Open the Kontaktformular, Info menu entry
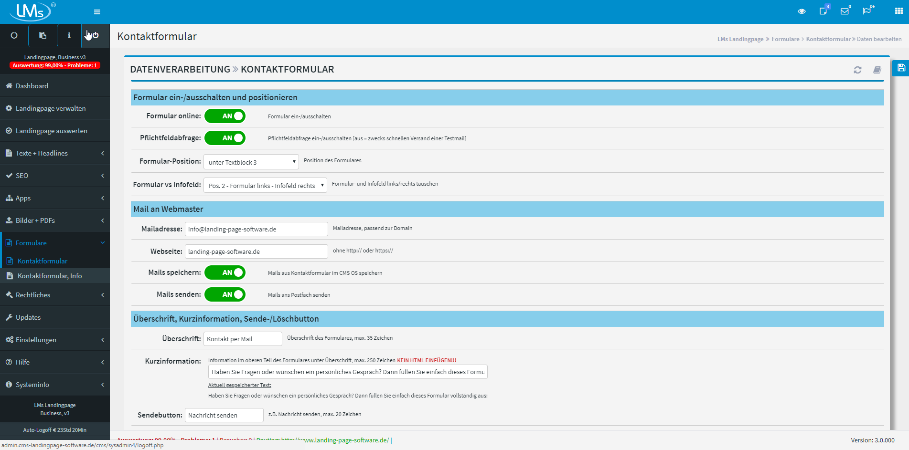909x450 pixels. click(x=50, y=276)
